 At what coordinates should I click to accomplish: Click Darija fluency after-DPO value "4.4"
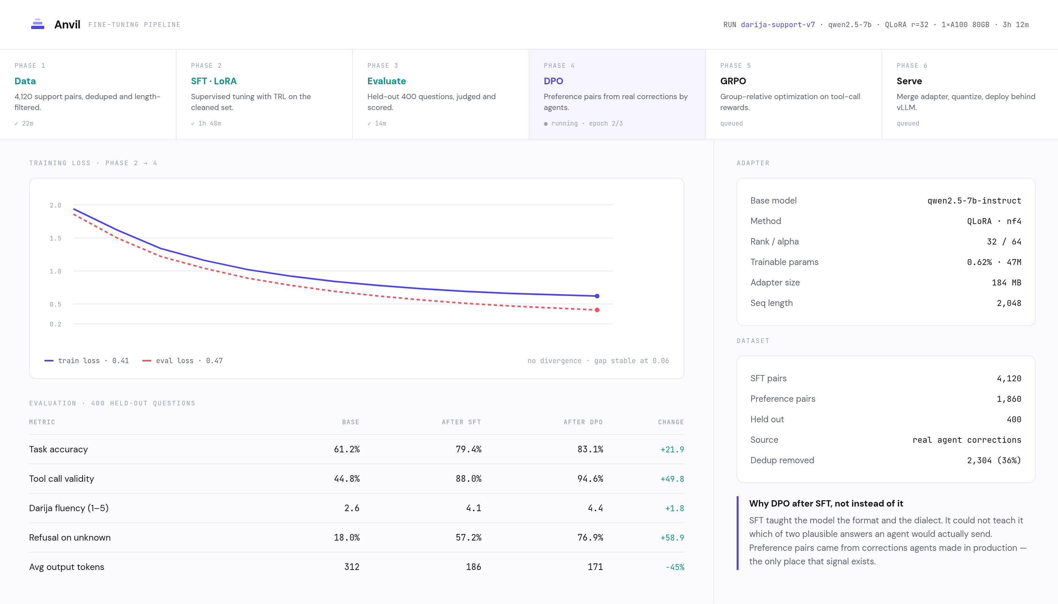[595, 508]
